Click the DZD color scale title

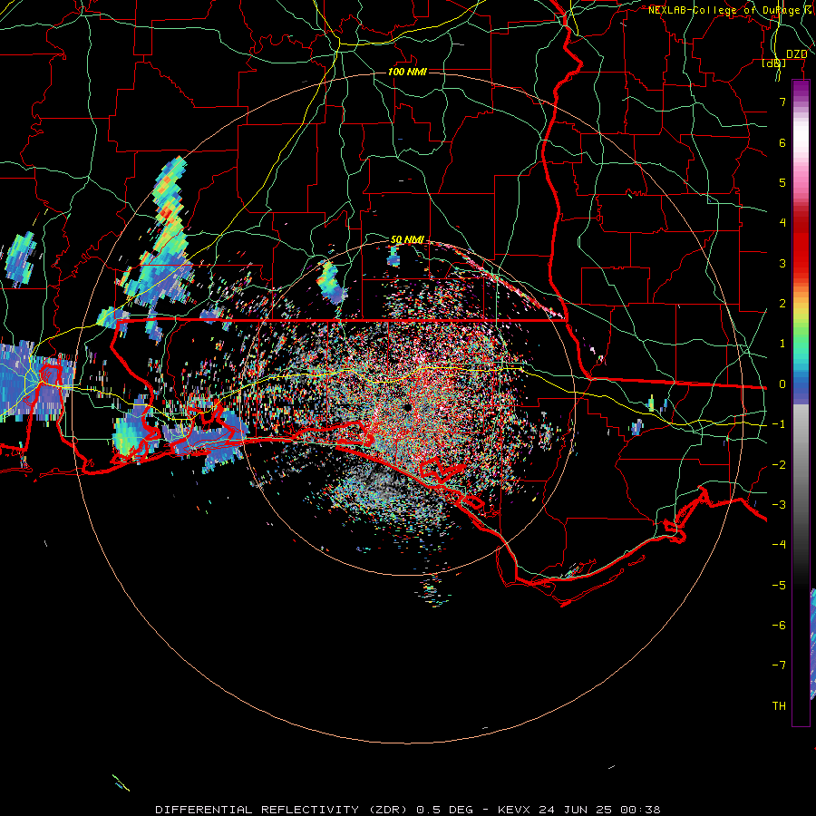(797, 54)
